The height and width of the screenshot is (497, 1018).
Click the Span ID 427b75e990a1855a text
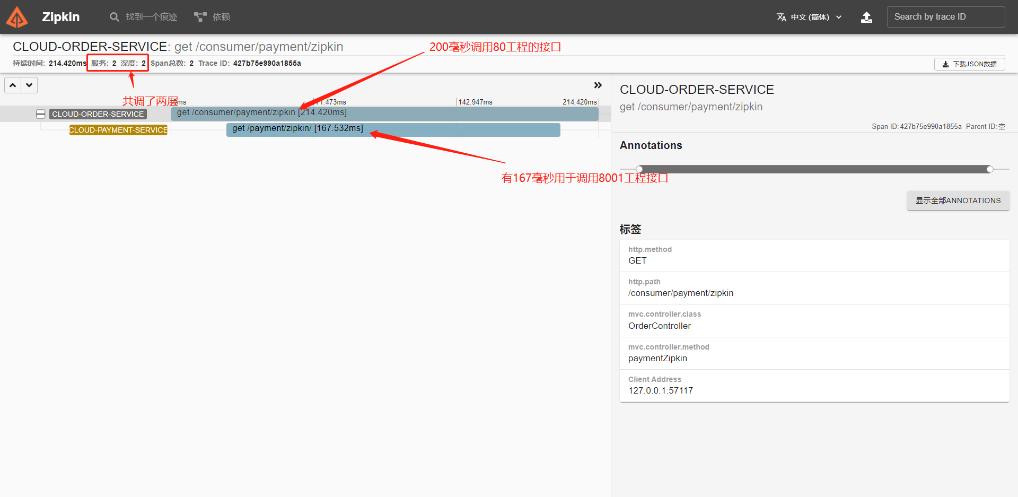tap(917, 126)
